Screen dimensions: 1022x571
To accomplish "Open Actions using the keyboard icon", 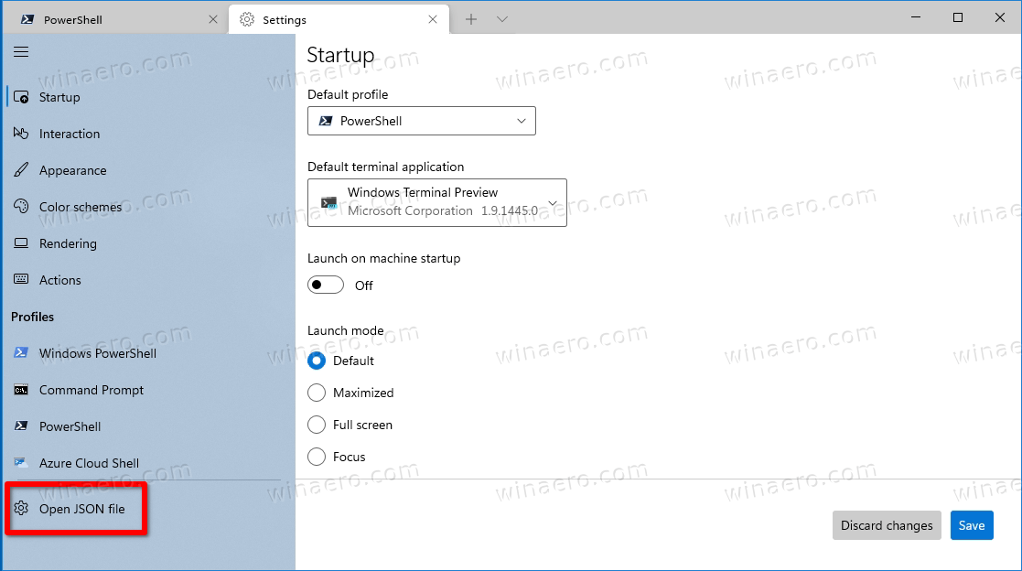I will (x=20, y=280).
